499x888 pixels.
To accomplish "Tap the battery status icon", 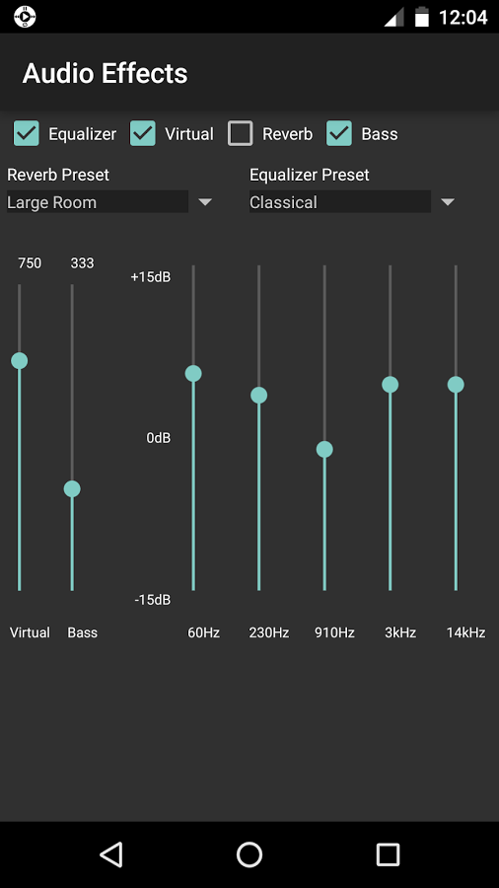I will [421, 17].
